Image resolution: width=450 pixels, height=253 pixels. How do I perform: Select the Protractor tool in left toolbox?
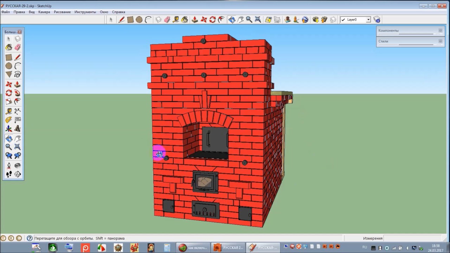(x=9, y=120)
